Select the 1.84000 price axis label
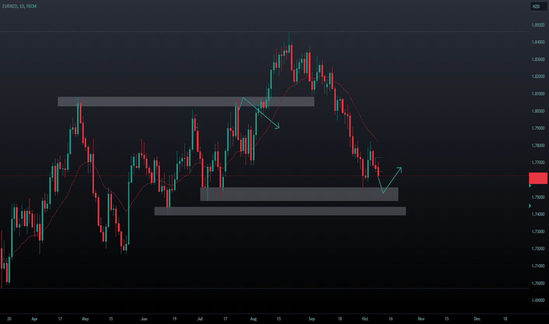The width and height of the screenshot is (549, 324). (538, 42)
